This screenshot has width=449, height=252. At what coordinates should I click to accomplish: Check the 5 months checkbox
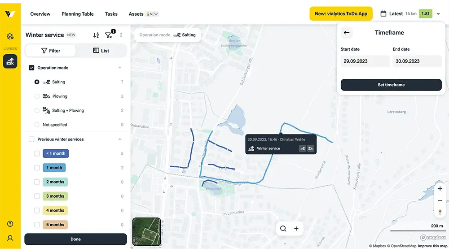[x=37, y=225]
